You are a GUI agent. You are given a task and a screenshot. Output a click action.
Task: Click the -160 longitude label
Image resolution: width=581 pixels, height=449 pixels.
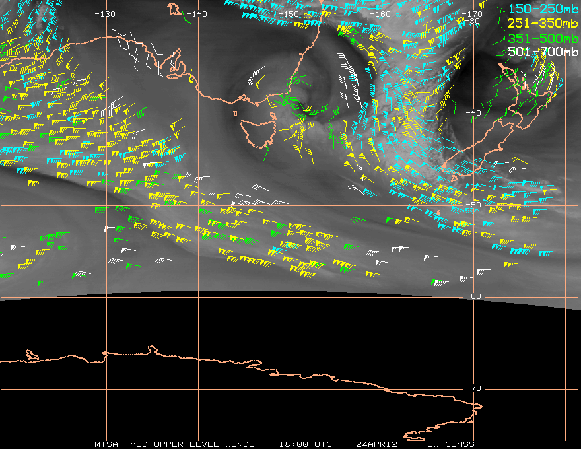coord(380,14)
